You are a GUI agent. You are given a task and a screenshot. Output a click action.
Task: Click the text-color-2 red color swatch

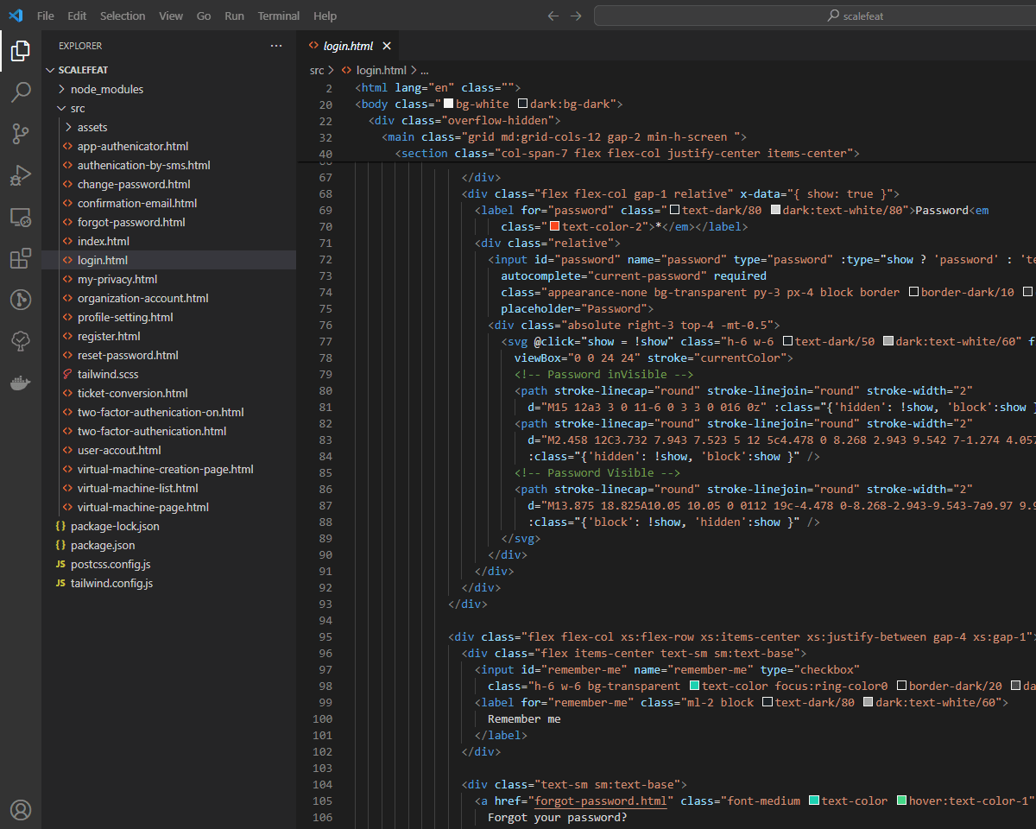(x=555, y=227)
